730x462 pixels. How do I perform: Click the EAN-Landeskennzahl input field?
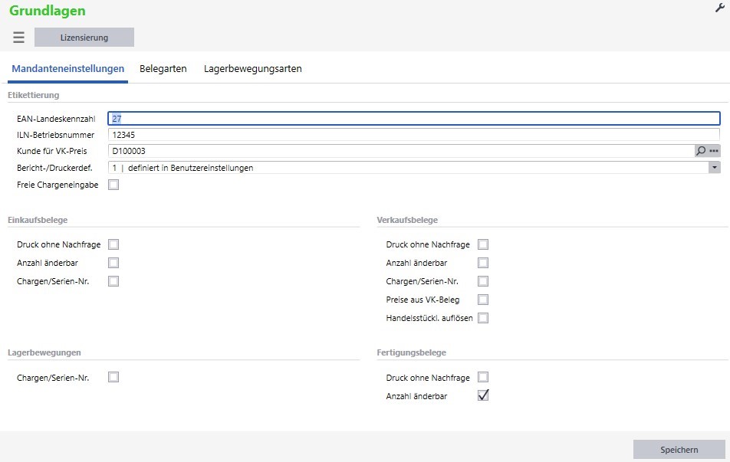(414, 119)
